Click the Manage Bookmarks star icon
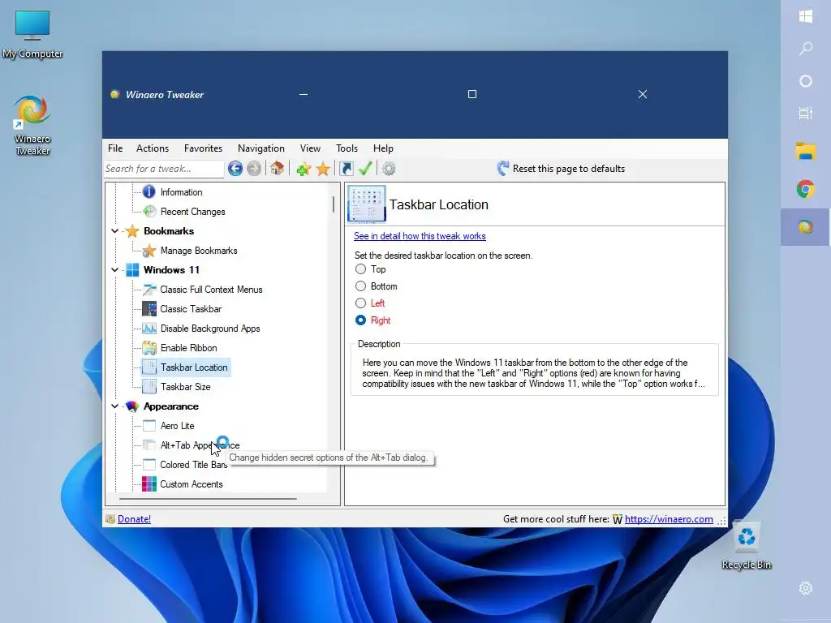 [149, 251]
